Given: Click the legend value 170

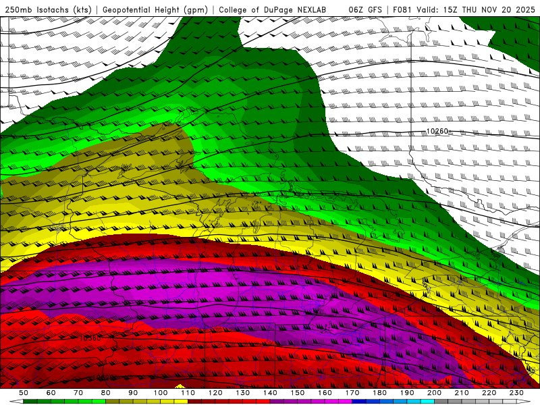Looking at the screenshot, I should tap(352, 393).
